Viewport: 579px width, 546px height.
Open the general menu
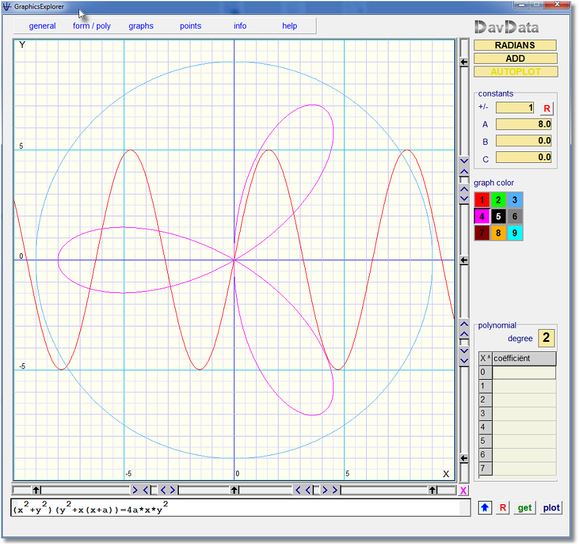[42, 26]
